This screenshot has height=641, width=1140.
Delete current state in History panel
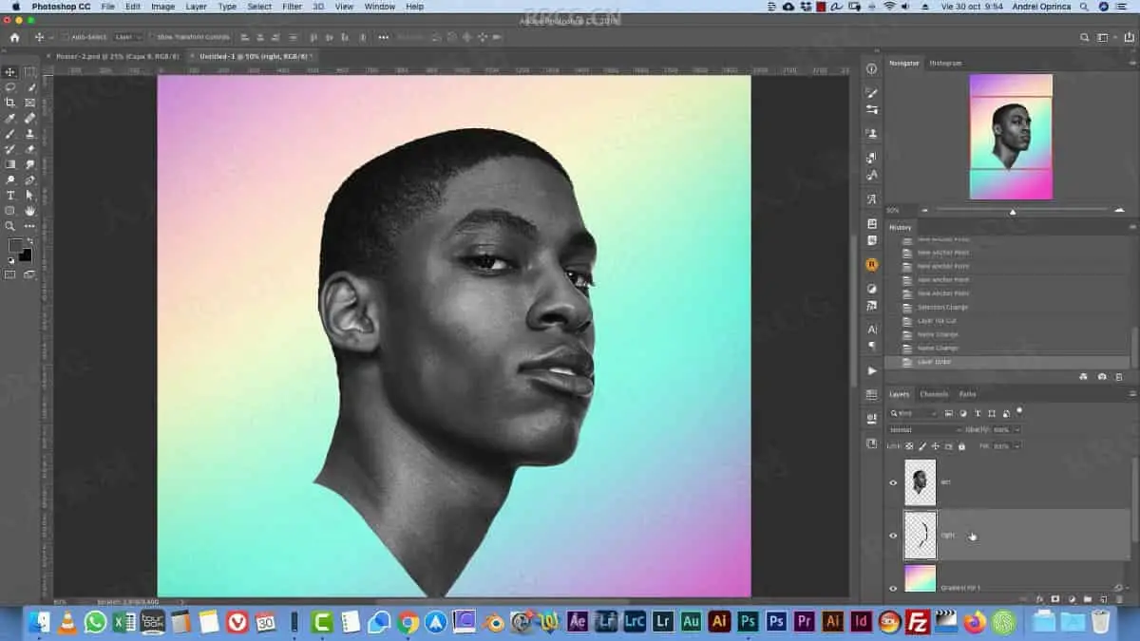pyautogui.click(x=1119, y=377)
